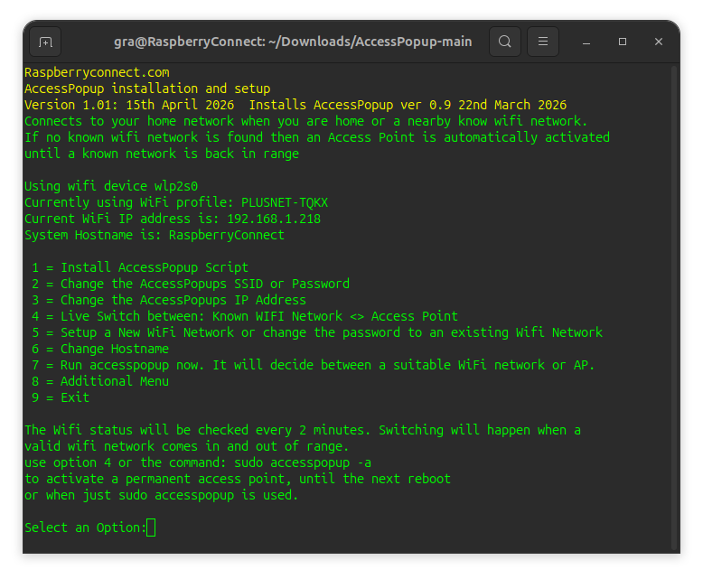Click the System Hostname is line

[x=155, y=235]
